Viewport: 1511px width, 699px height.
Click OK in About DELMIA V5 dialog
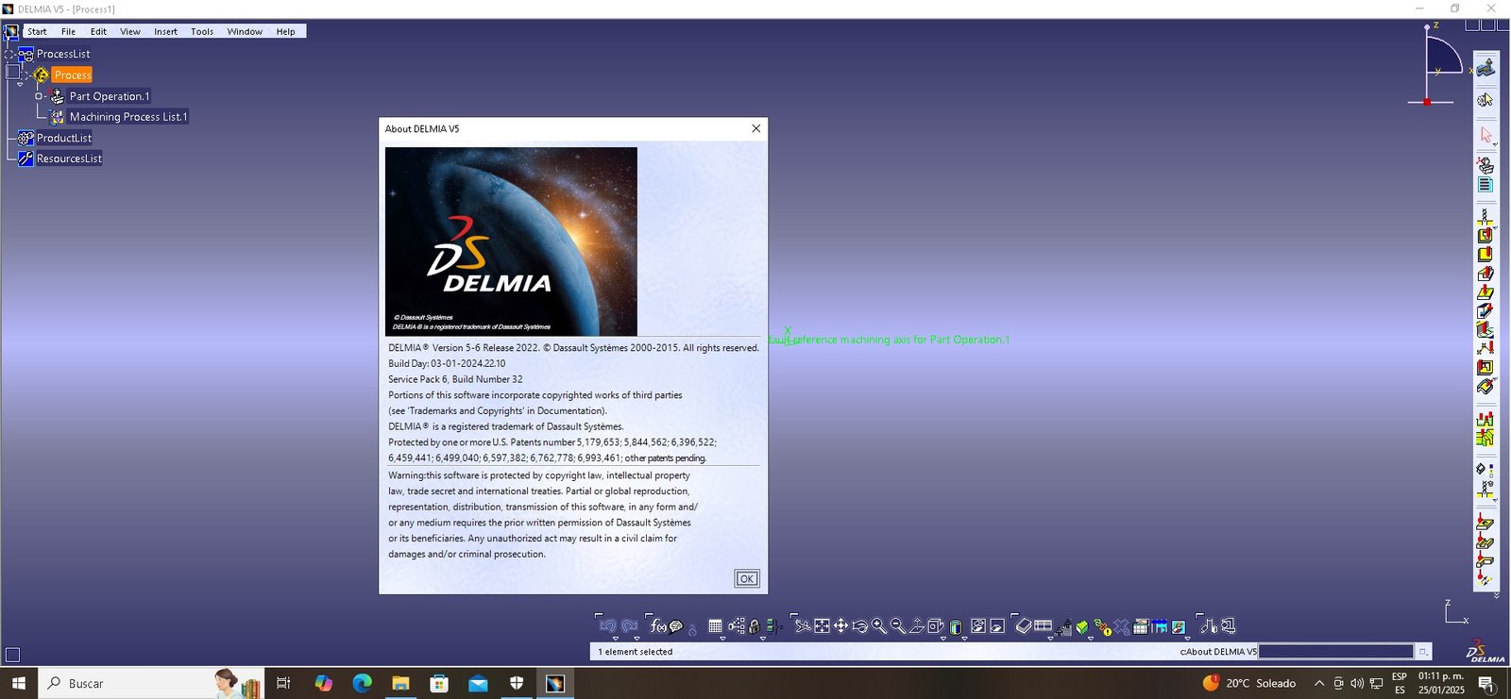click(x=746, y=579)
